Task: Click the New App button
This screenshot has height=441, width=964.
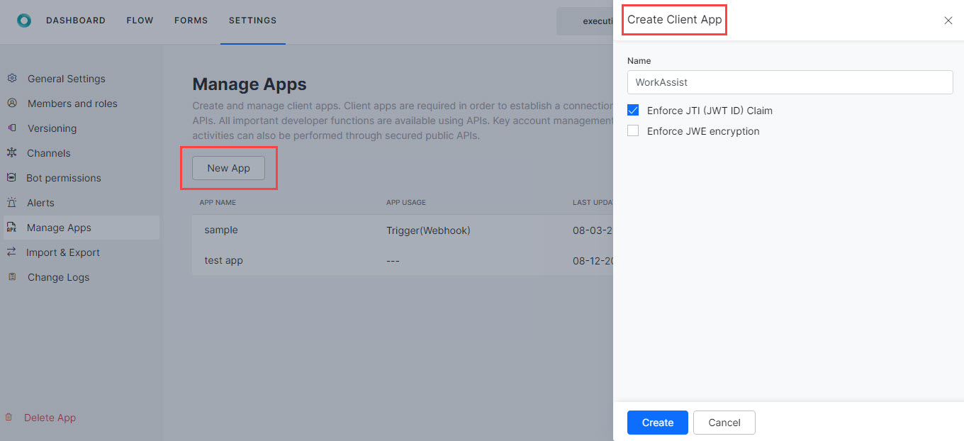Action: (x=228, y=168)
